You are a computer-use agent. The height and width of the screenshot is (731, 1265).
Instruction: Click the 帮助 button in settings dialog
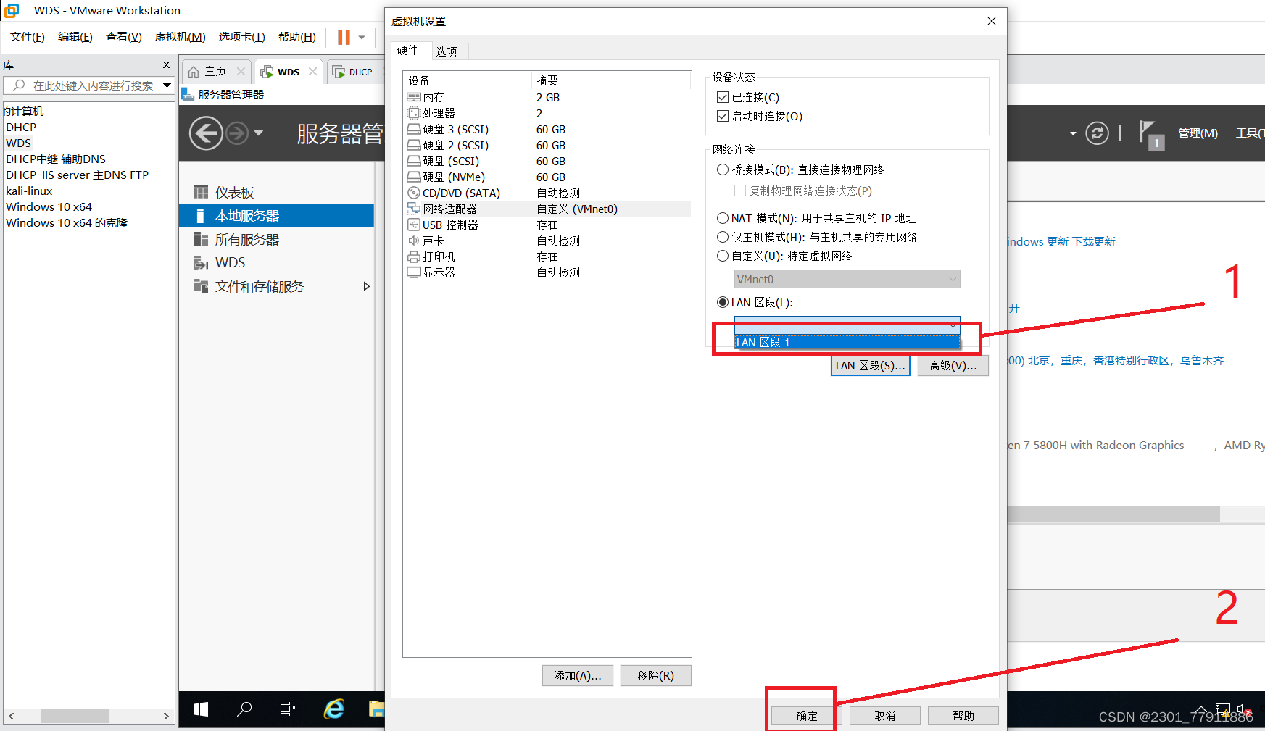click(x=963, y=716)
